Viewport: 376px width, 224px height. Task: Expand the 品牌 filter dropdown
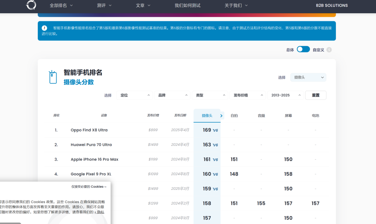point(172,95)
